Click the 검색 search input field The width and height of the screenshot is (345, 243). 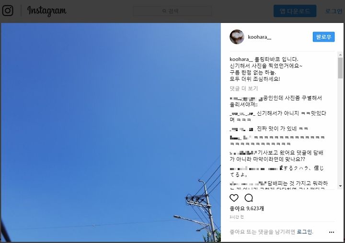172,11
